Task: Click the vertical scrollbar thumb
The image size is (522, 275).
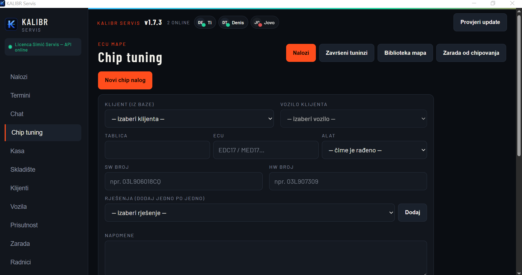Action: (519, 86)
